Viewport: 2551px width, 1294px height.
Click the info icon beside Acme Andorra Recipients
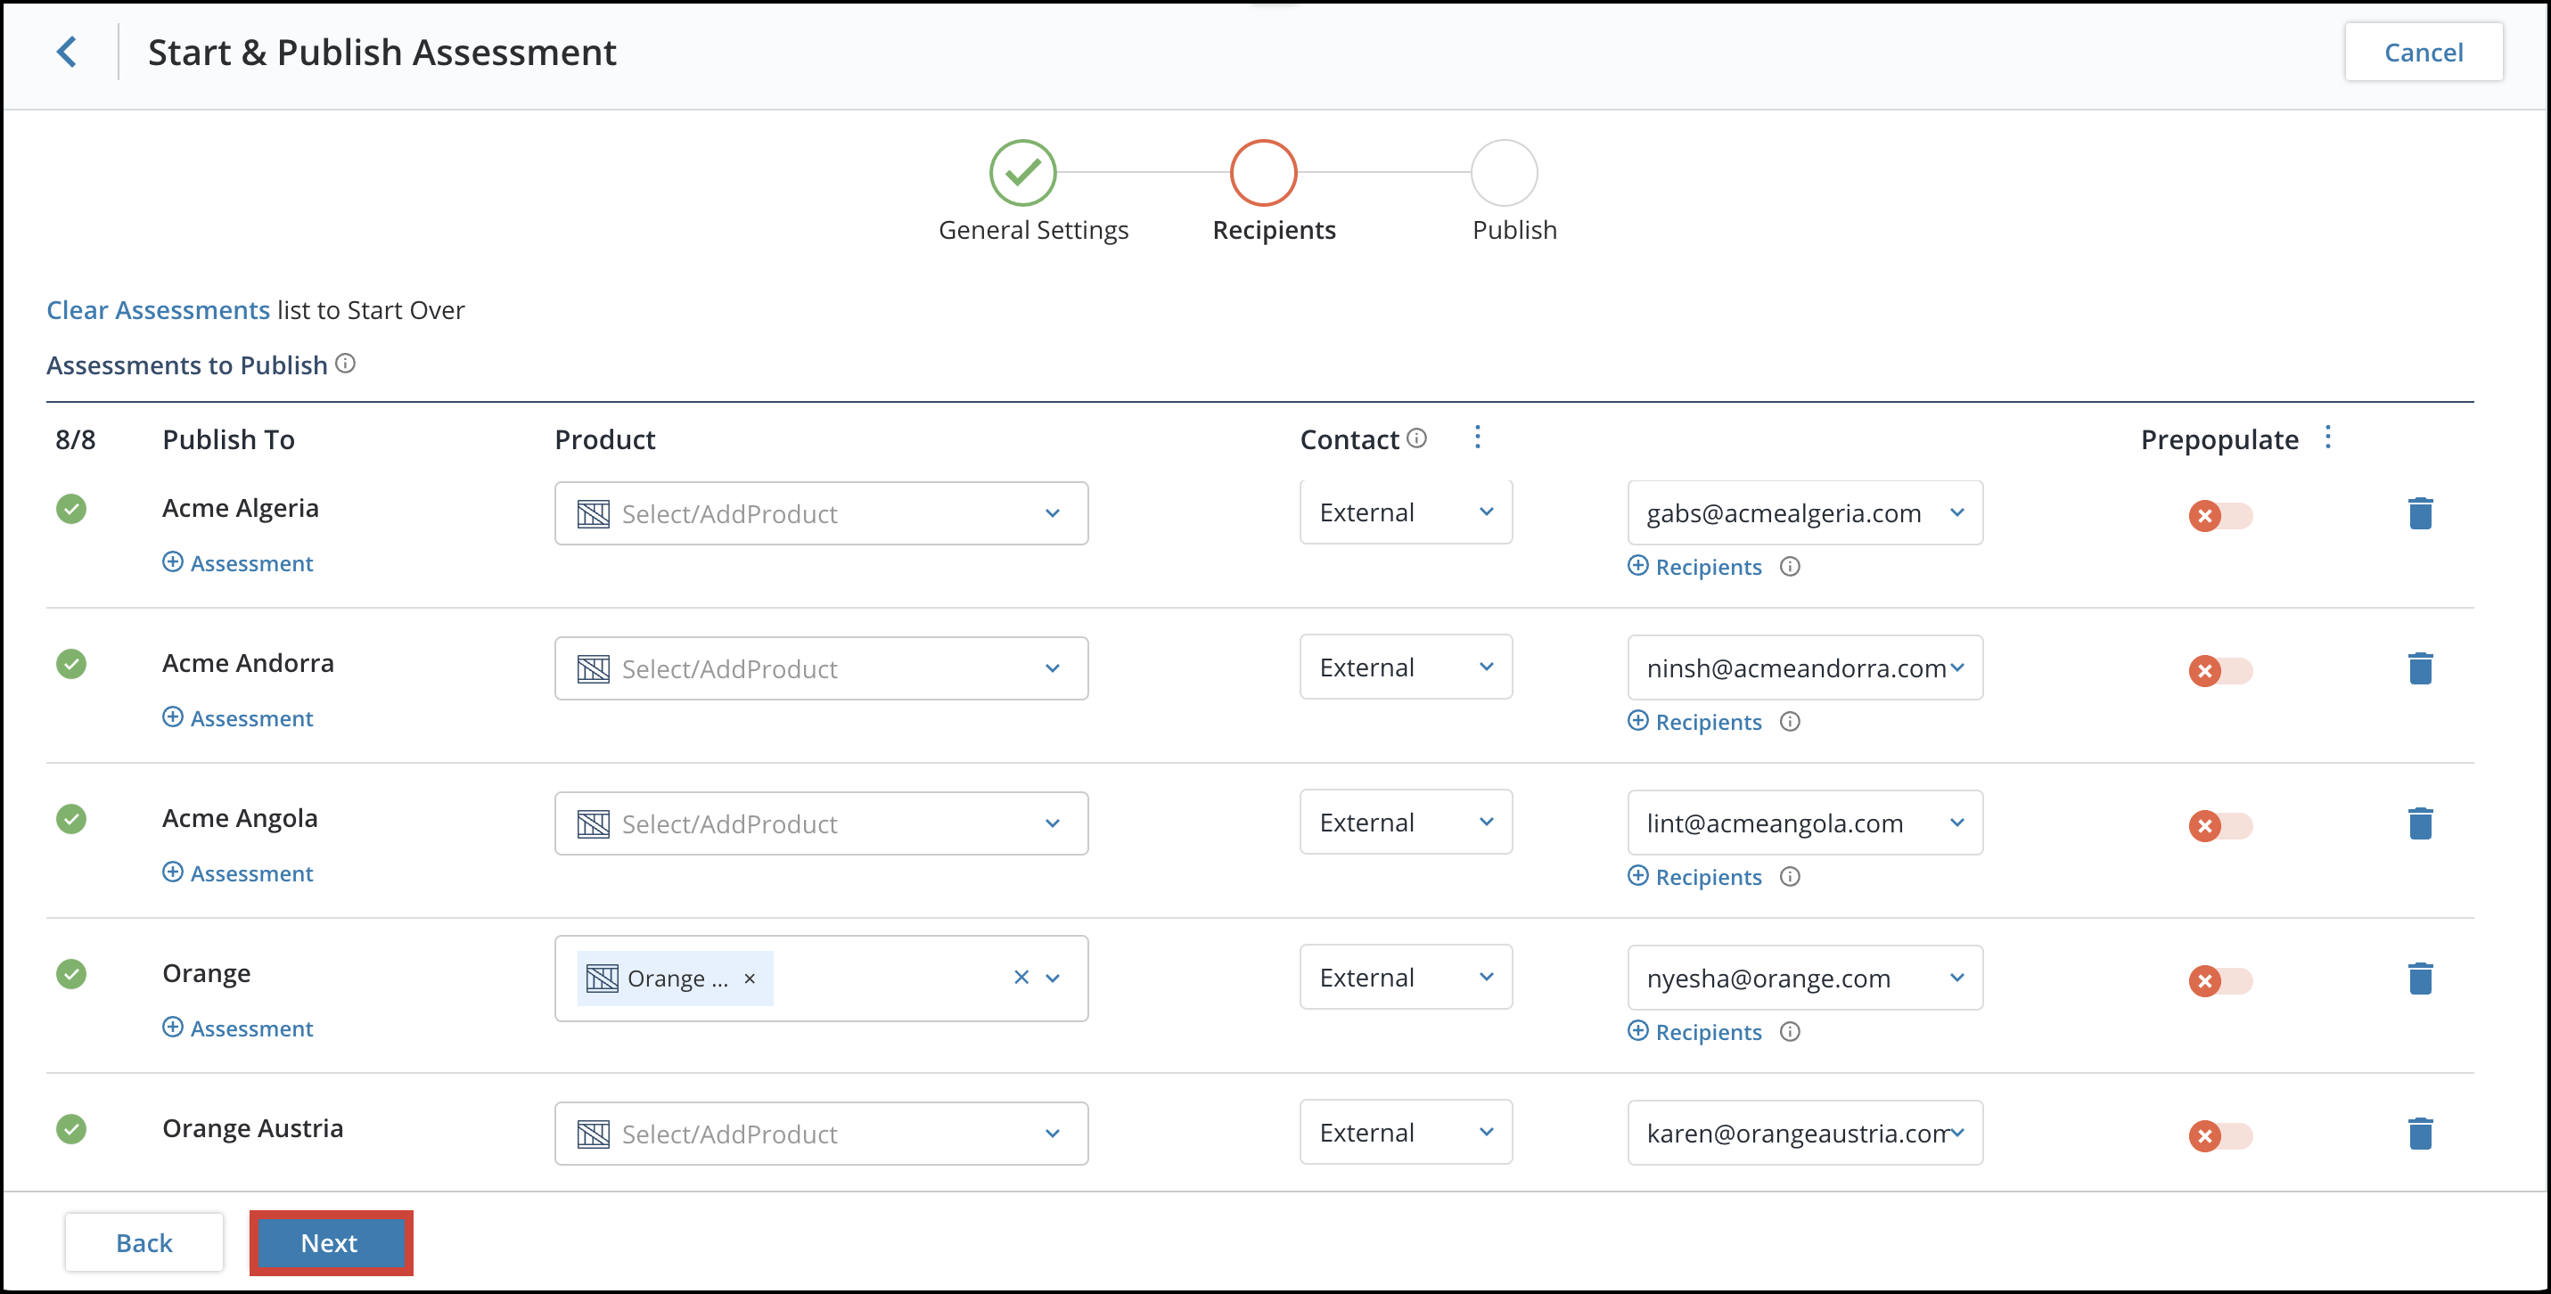1791,721
